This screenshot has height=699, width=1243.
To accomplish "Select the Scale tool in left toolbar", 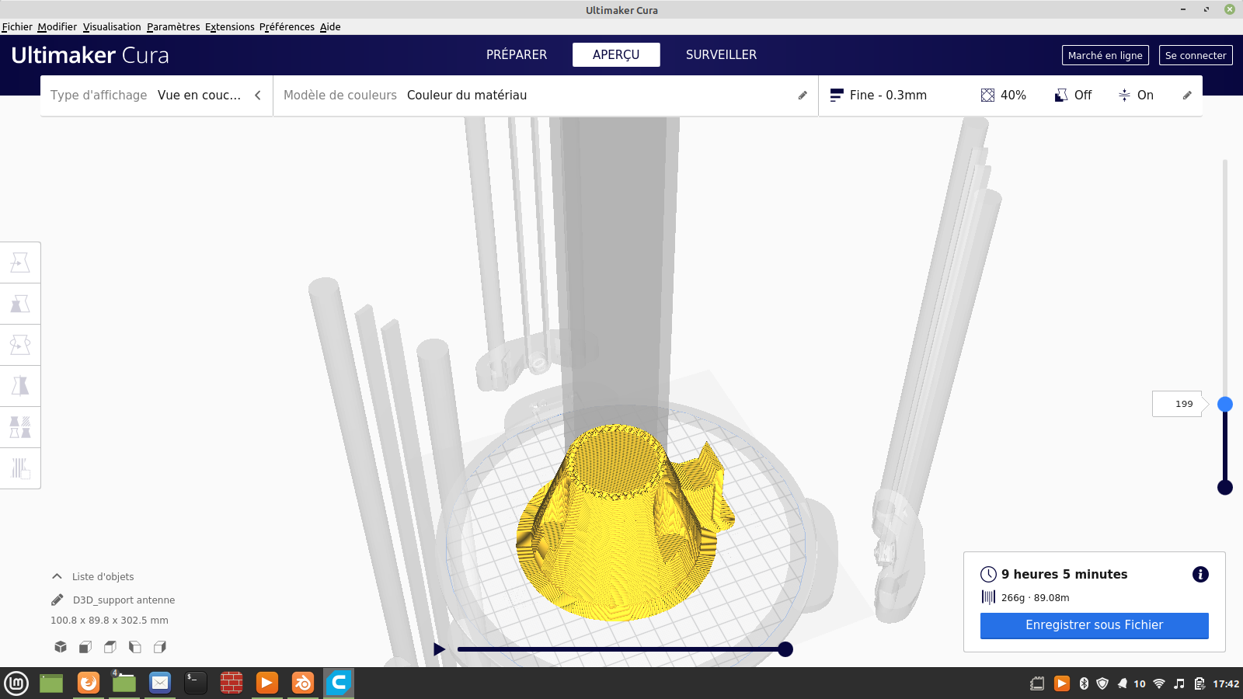I will [20, 304].
